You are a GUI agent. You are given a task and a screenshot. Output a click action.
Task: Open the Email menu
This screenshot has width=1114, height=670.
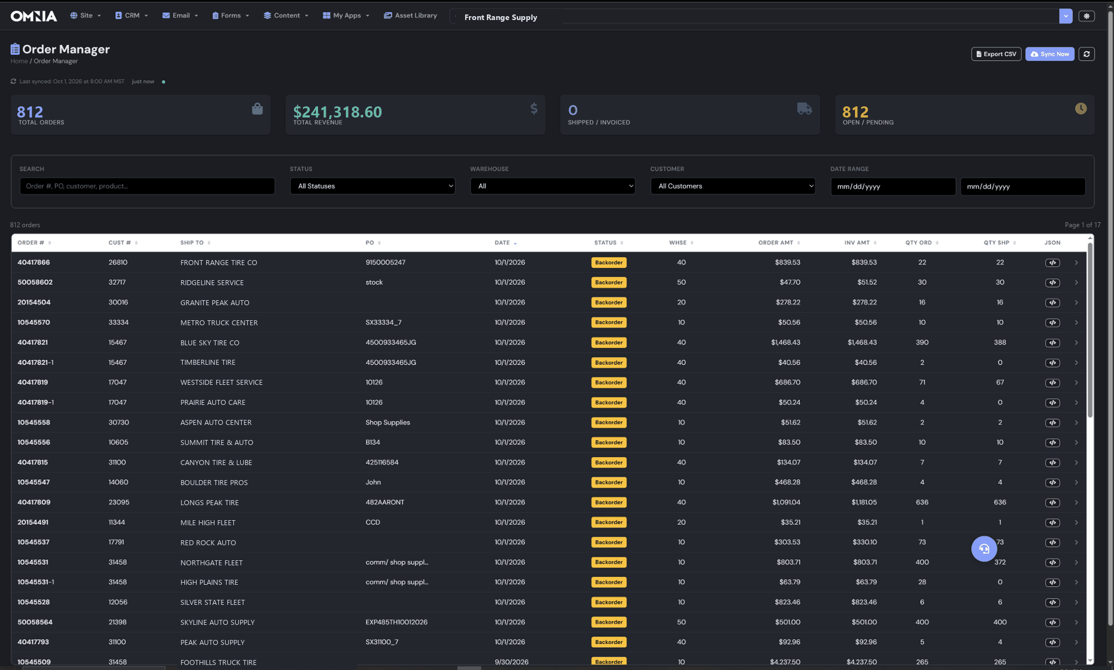click(x=180, y=16)
